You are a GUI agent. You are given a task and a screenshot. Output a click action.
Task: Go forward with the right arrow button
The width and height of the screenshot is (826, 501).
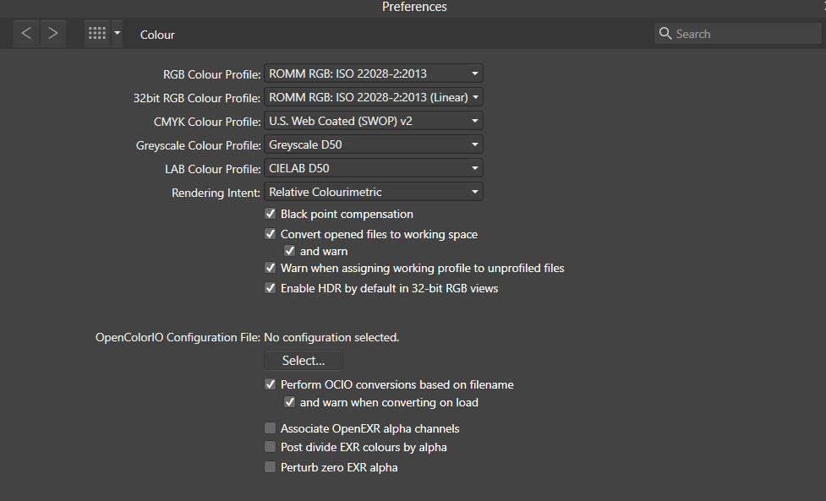(52, 34)
